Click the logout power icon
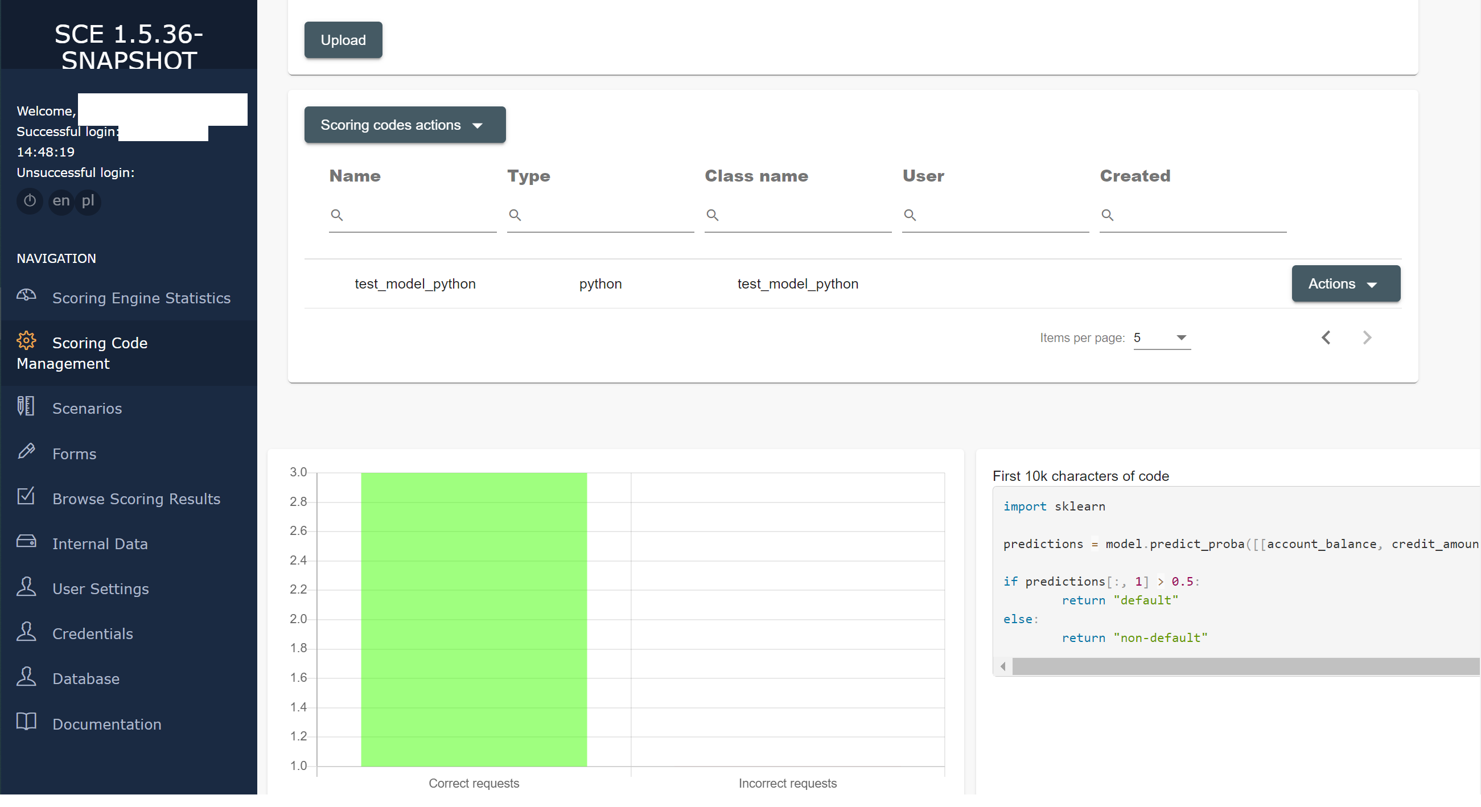Screen dimensions: 1481x807 point(30,200)
